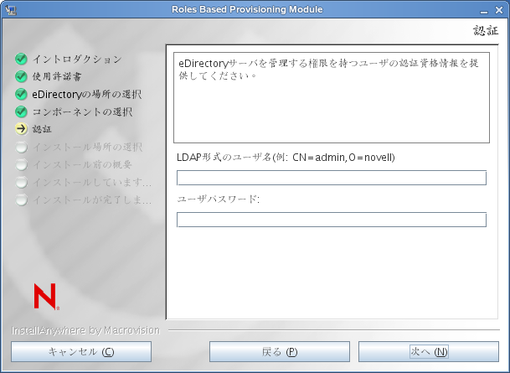
Task: Proceed with the 次へ (N) button
Action: (x=429, y=351)
